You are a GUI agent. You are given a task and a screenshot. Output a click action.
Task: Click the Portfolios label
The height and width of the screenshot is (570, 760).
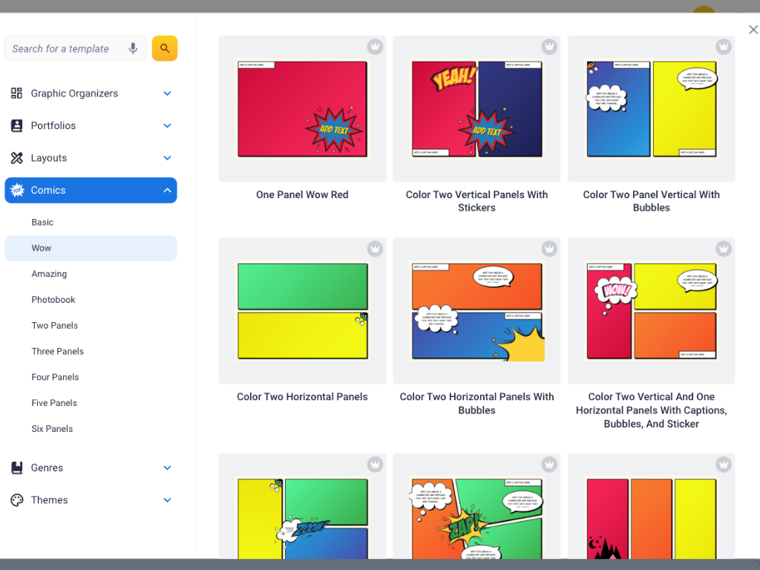[x=53, y=125]
